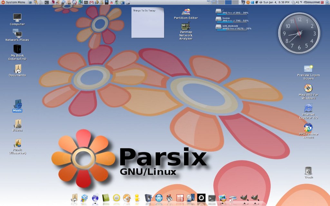
Task: Launch Zenmap Network Analyzer desktop icon
Action: pos(186,31)
